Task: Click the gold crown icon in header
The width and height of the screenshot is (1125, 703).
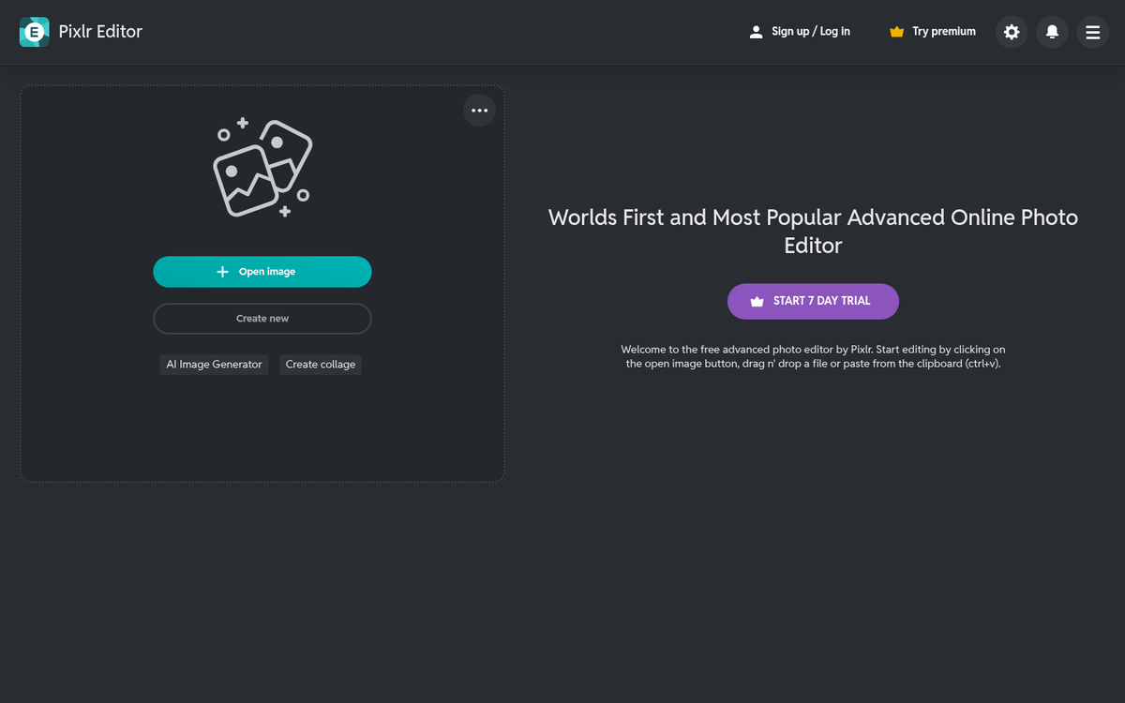Action: (896, 32)
